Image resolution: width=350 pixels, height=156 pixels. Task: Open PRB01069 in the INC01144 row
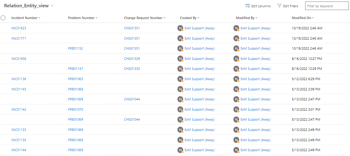click(75, 150)
